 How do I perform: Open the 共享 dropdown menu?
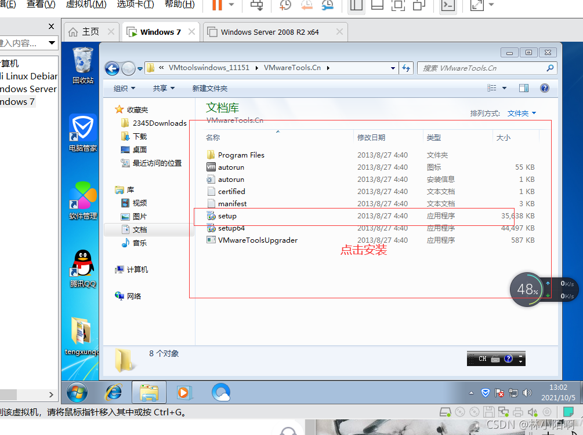click(x=164, y=89)
